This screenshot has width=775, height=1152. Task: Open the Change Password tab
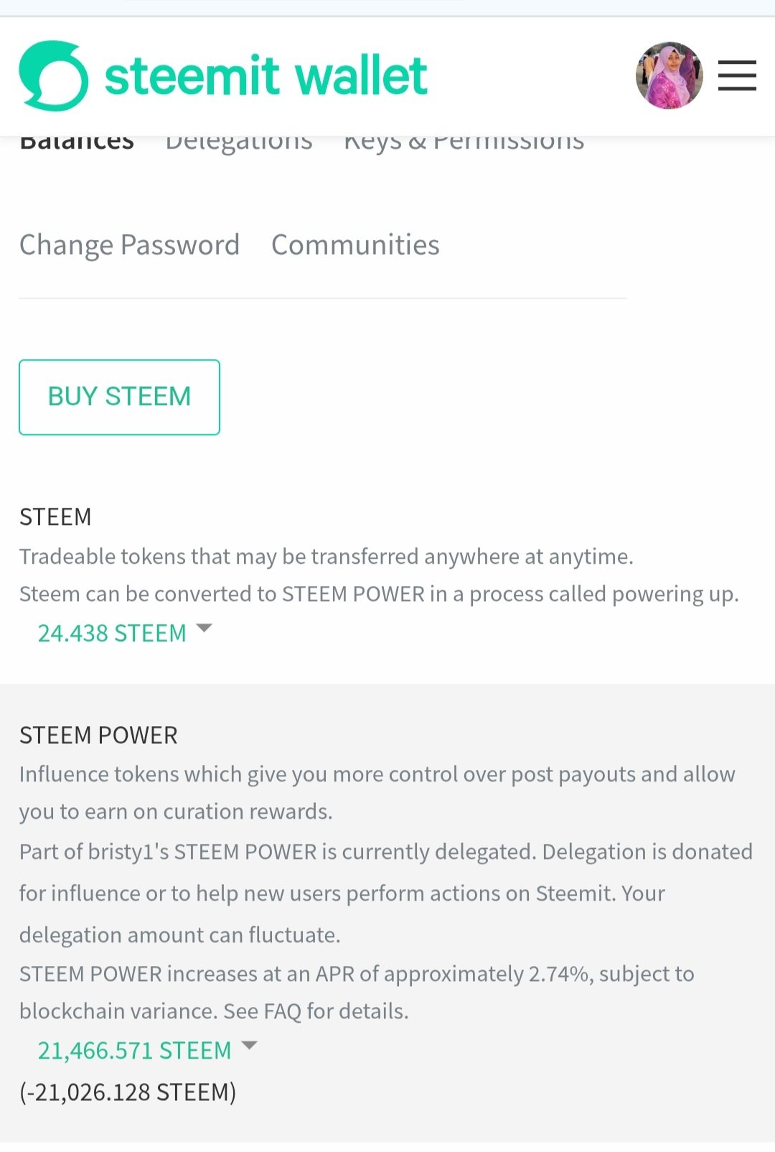129,245
